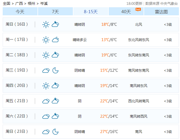Click the sun icon for 周四 20日
Viewport: 180px width, 140px height.
(46, 86)
